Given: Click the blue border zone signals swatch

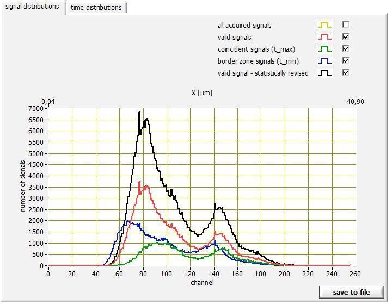Looking at the screenshot, I should click(324, 61).
